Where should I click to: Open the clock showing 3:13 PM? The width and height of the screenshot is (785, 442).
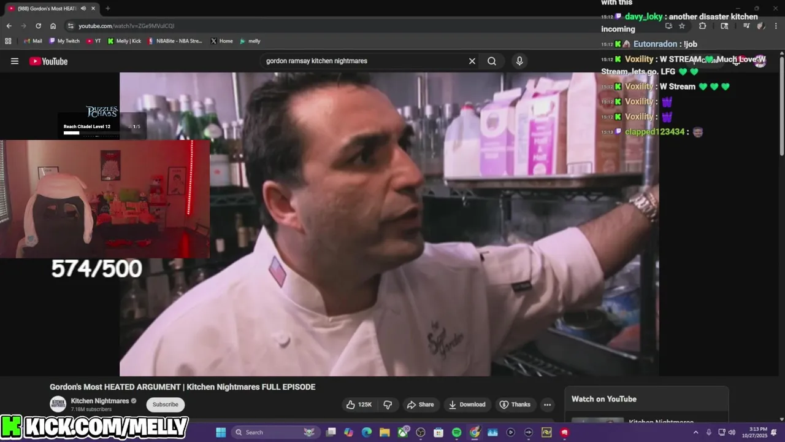point(754,432)
